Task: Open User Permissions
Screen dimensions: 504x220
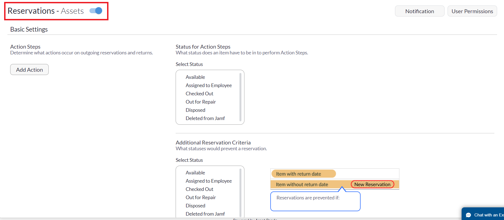Action: pyautogui.click(x=472, y=11)
